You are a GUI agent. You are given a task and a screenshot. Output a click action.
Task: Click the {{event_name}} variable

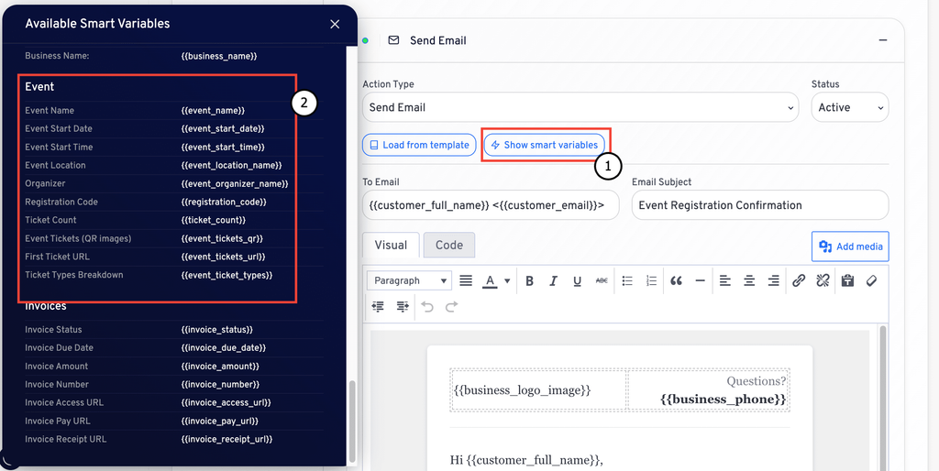[213, 111]
